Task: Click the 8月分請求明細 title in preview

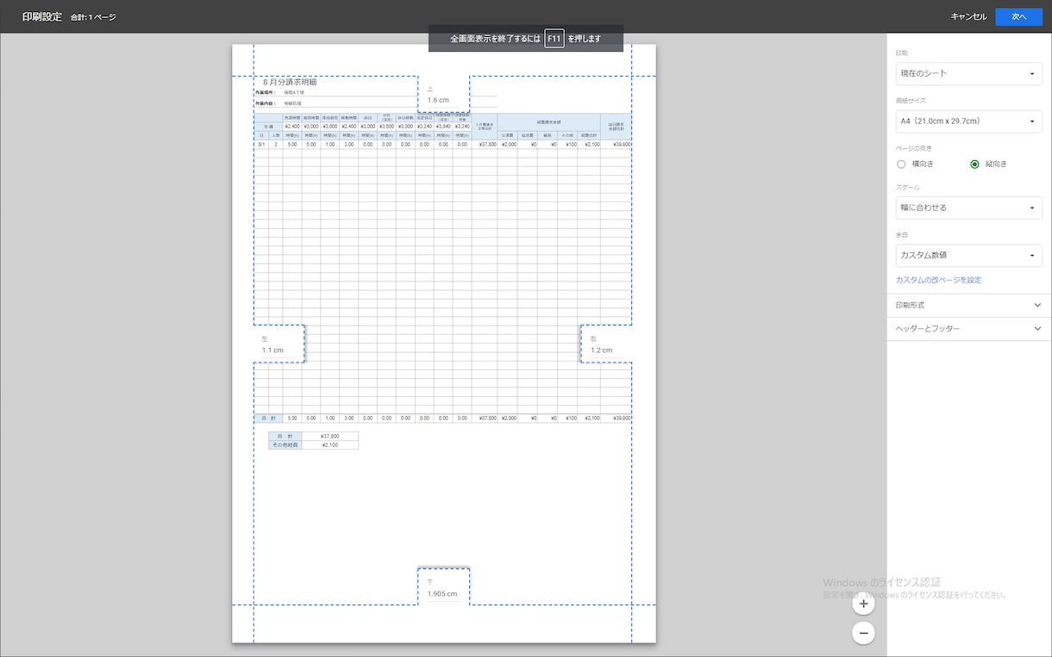Action: coord(290,82)
